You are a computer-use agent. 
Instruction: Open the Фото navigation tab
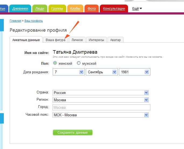91,9
